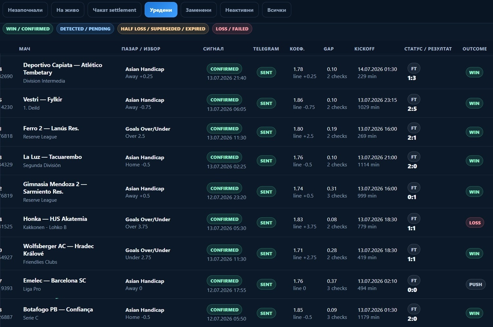Open the Неактивни tab
The image size is (493, 327).
pyautogui.click(x=239, y=10)
